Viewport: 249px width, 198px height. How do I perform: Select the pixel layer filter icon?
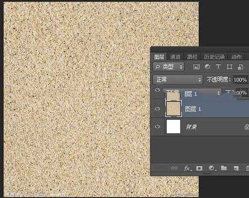pyautogui.click(x=197, y=67)
